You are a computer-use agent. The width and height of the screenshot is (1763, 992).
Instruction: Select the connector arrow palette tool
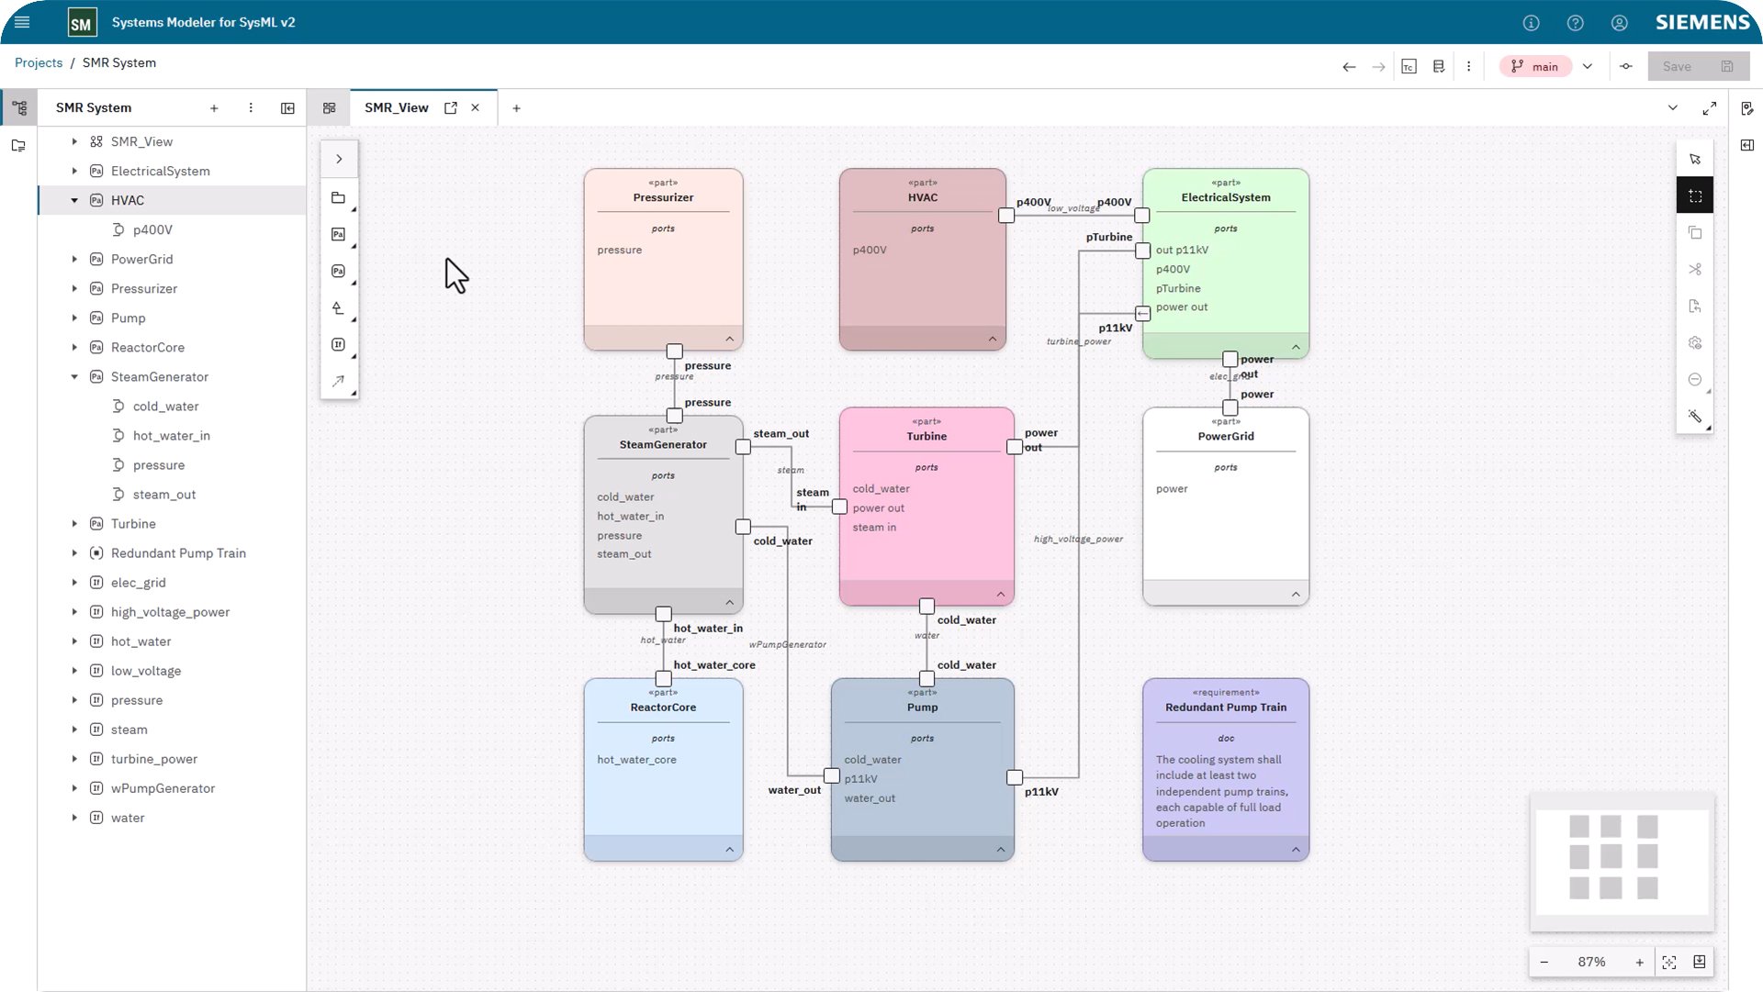coord(338,381)
